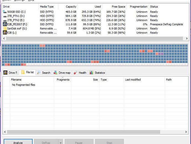Sort drives by Used column header
Viewport: 191px width, 144px height.
tap(90, 7)
